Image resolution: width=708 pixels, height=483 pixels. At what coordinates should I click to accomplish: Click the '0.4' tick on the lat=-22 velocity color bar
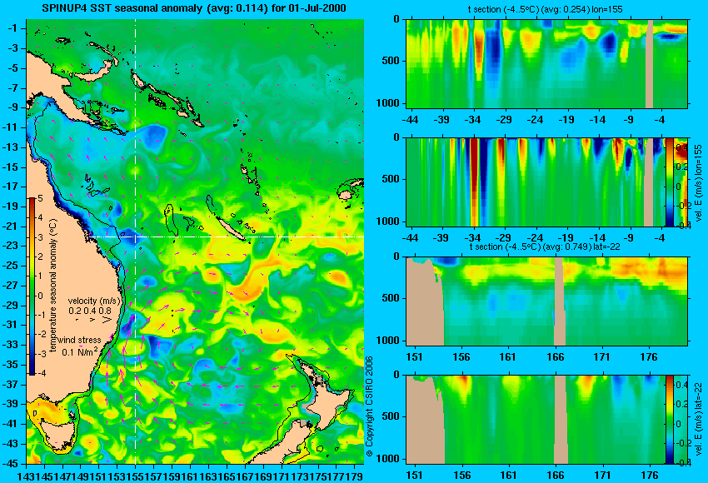(681, 385)
